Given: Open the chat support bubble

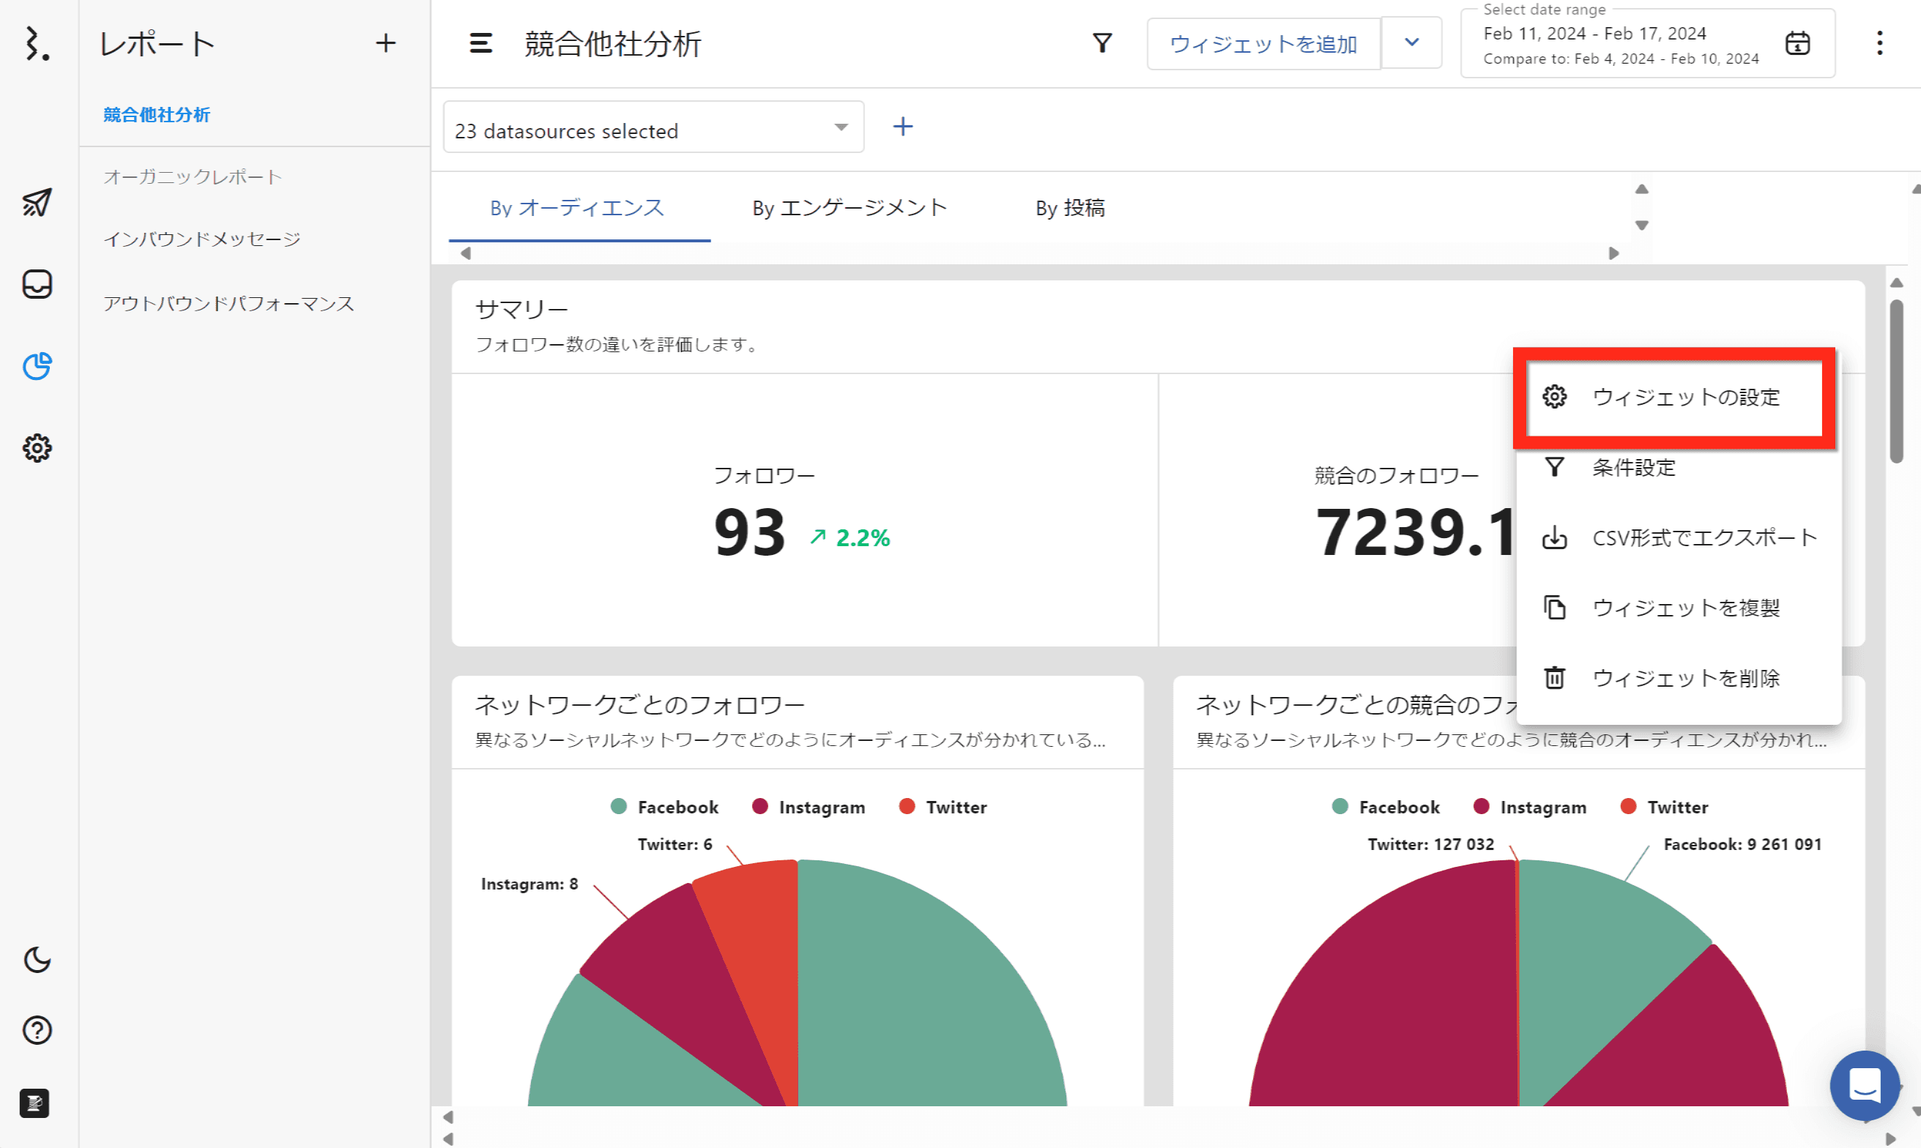Looking at the screenshot, I should 1864,1084.
